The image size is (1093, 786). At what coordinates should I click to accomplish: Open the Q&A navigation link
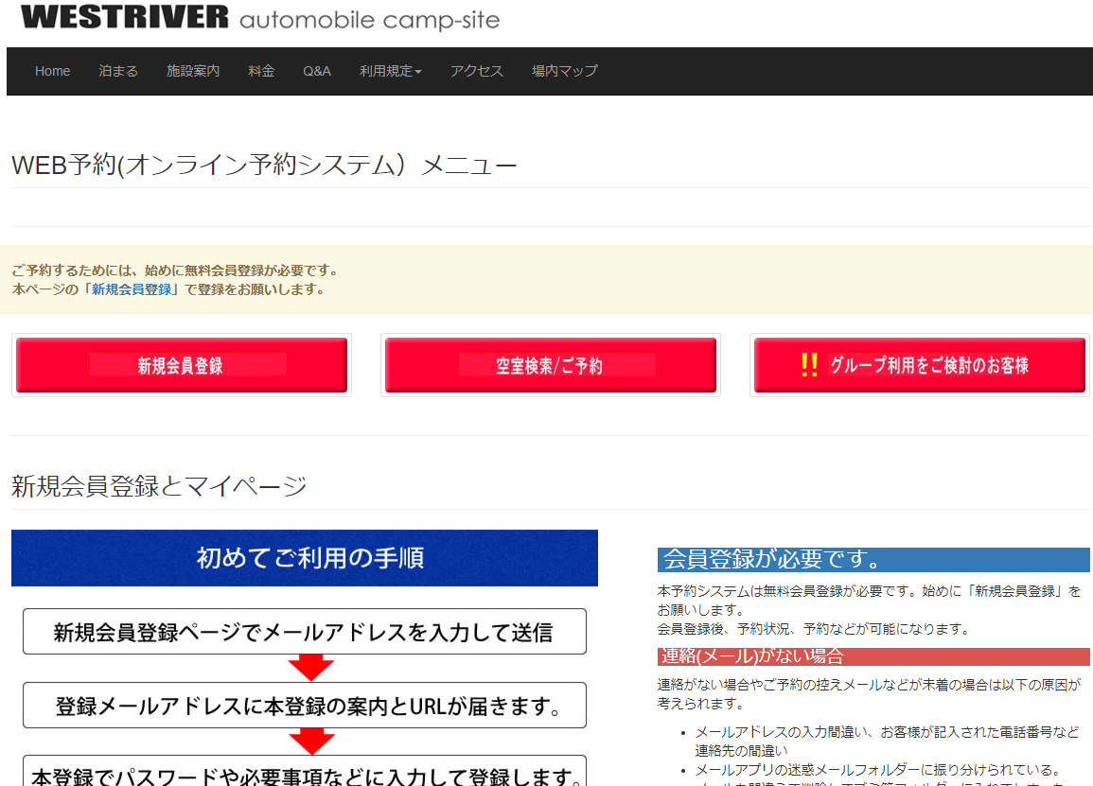tap(316, 71)
